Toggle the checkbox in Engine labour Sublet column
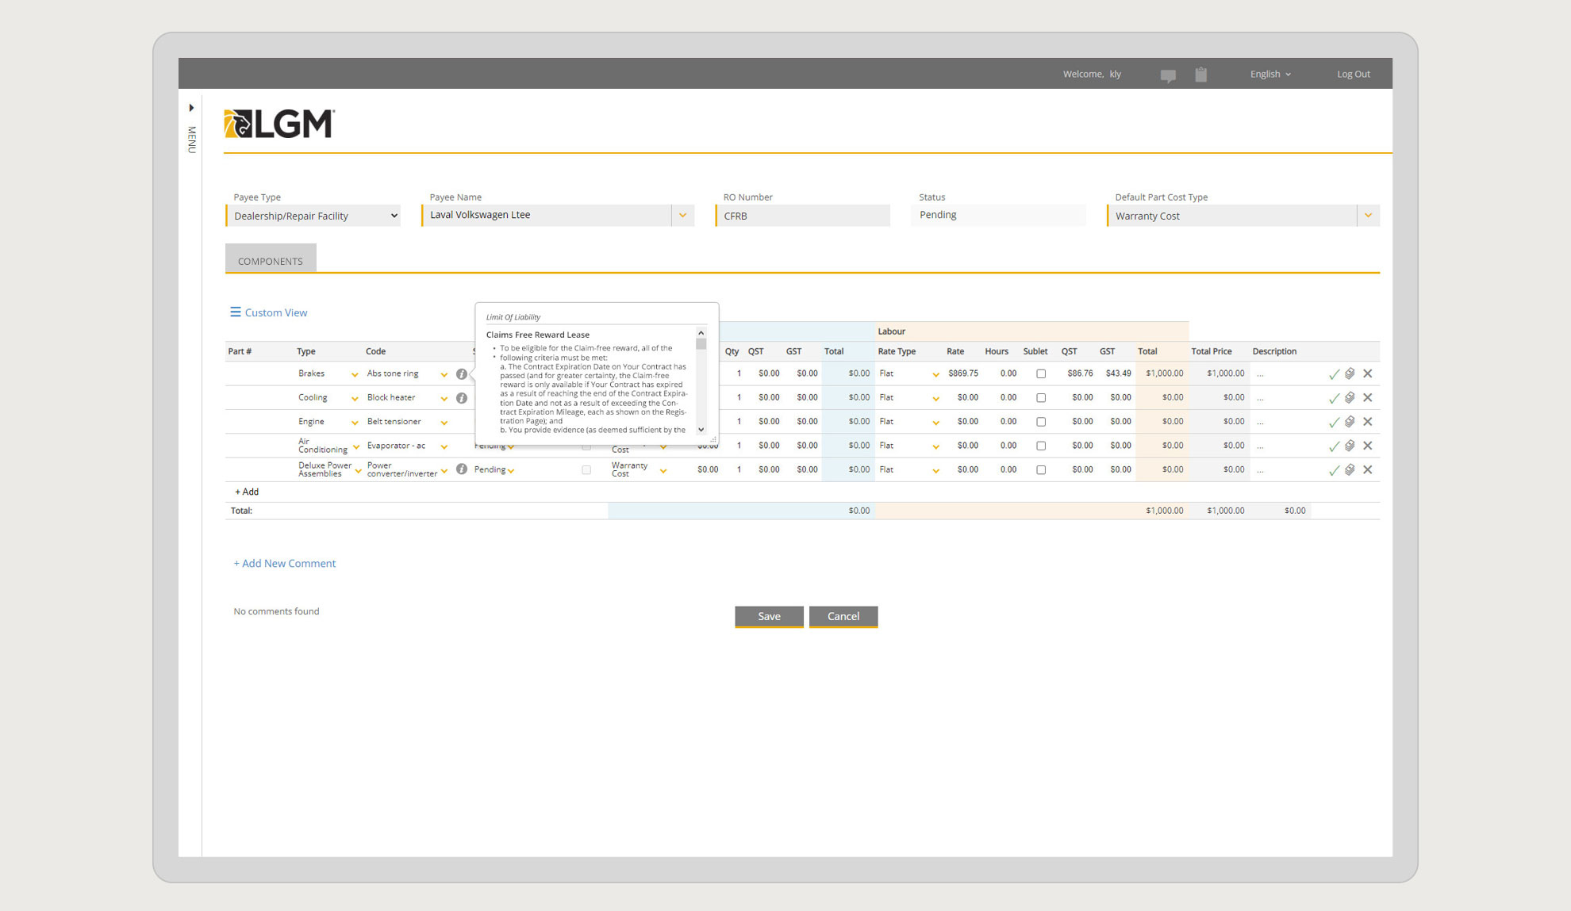The height and width of the screenshot is (911, 1571). point(1040,421)
